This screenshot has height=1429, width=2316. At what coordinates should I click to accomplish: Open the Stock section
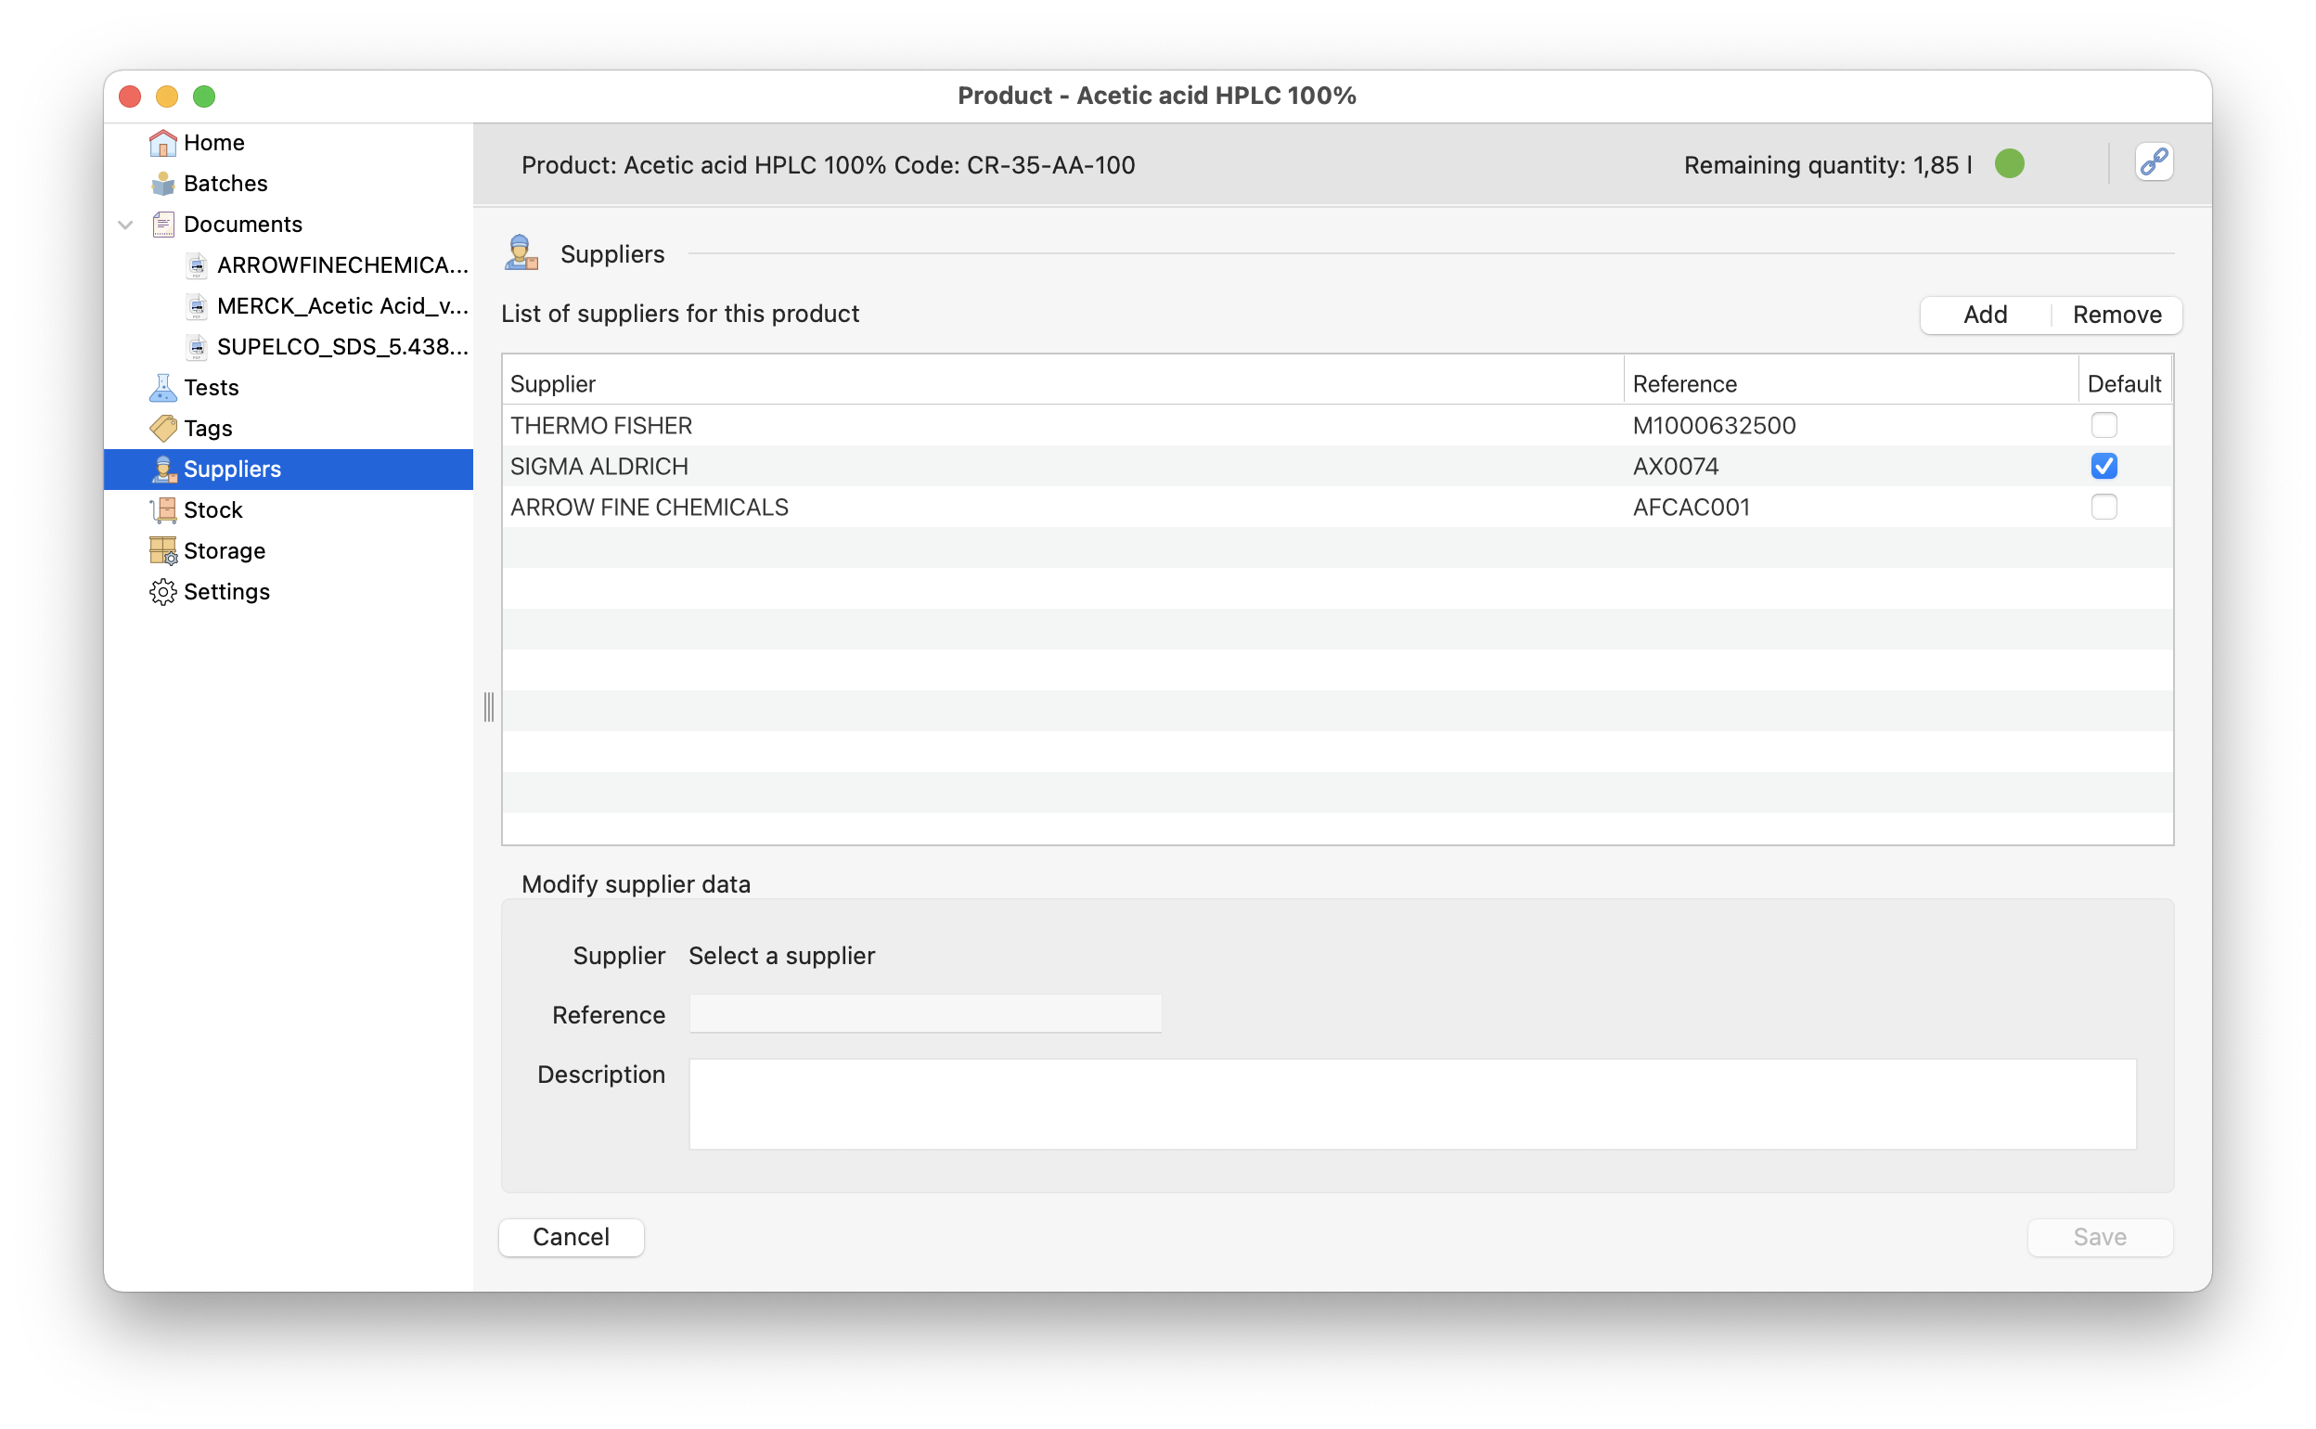pos(212,510)
